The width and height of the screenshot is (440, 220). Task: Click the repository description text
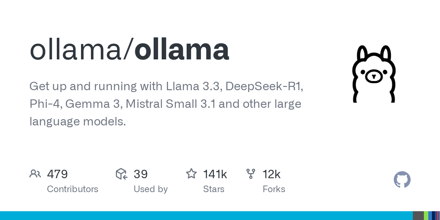tap(166, 104)
